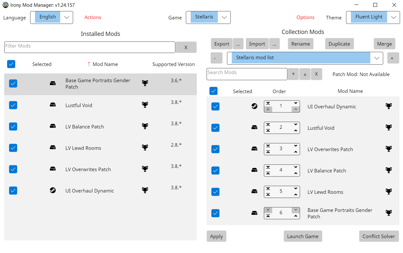Viewport: 403px width, 253px height.
Task: Open the Language dropdown showing English
Action: coord(51,17)
